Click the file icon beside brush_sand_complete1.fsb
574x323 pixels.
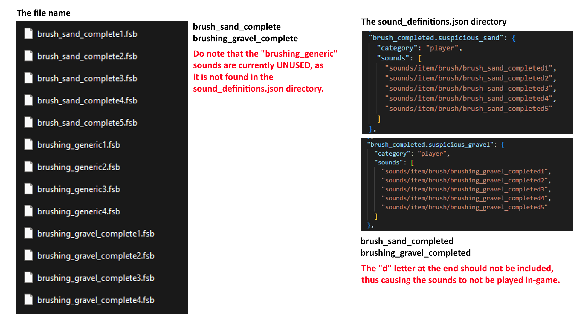[28, 33]
